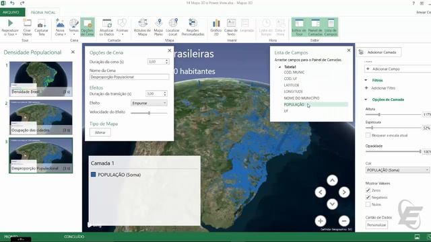Click redo icon in title bar
Viewport: 431px width, 242px height.
[x=22, y=3]
